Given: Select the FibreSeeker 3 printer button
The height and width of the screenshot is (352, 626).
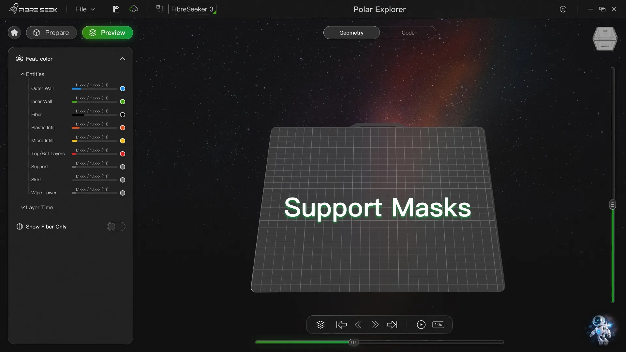Looking at the screenshot, I should (192, 9).
